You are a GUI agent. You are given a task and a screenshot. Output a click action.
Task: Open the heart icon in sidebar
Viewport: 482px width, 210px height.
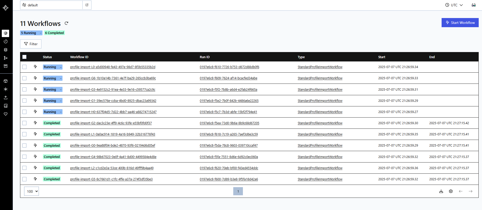pos(6,114)
